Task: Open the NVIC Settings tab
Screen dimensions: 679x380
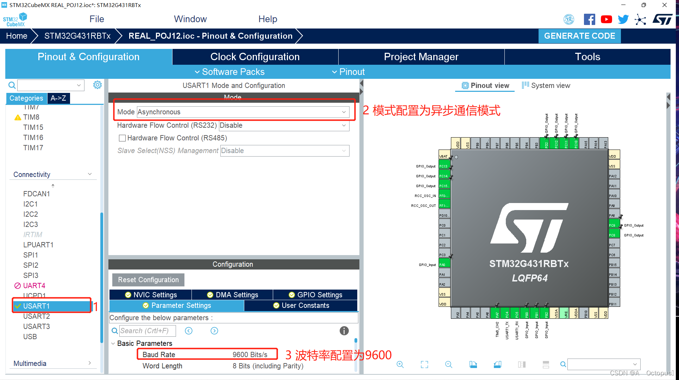Action: coord(151,295)
